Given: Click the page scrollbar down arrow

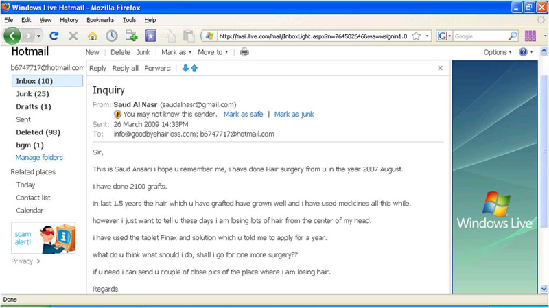Looking at the screenshot, I should (x=544, y=289).
